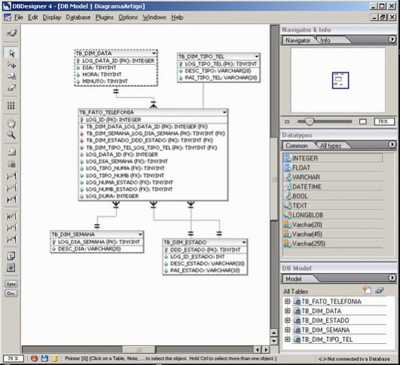Expand TB_FATO_TELEFONIA in All Tables tree

[288, 302]
